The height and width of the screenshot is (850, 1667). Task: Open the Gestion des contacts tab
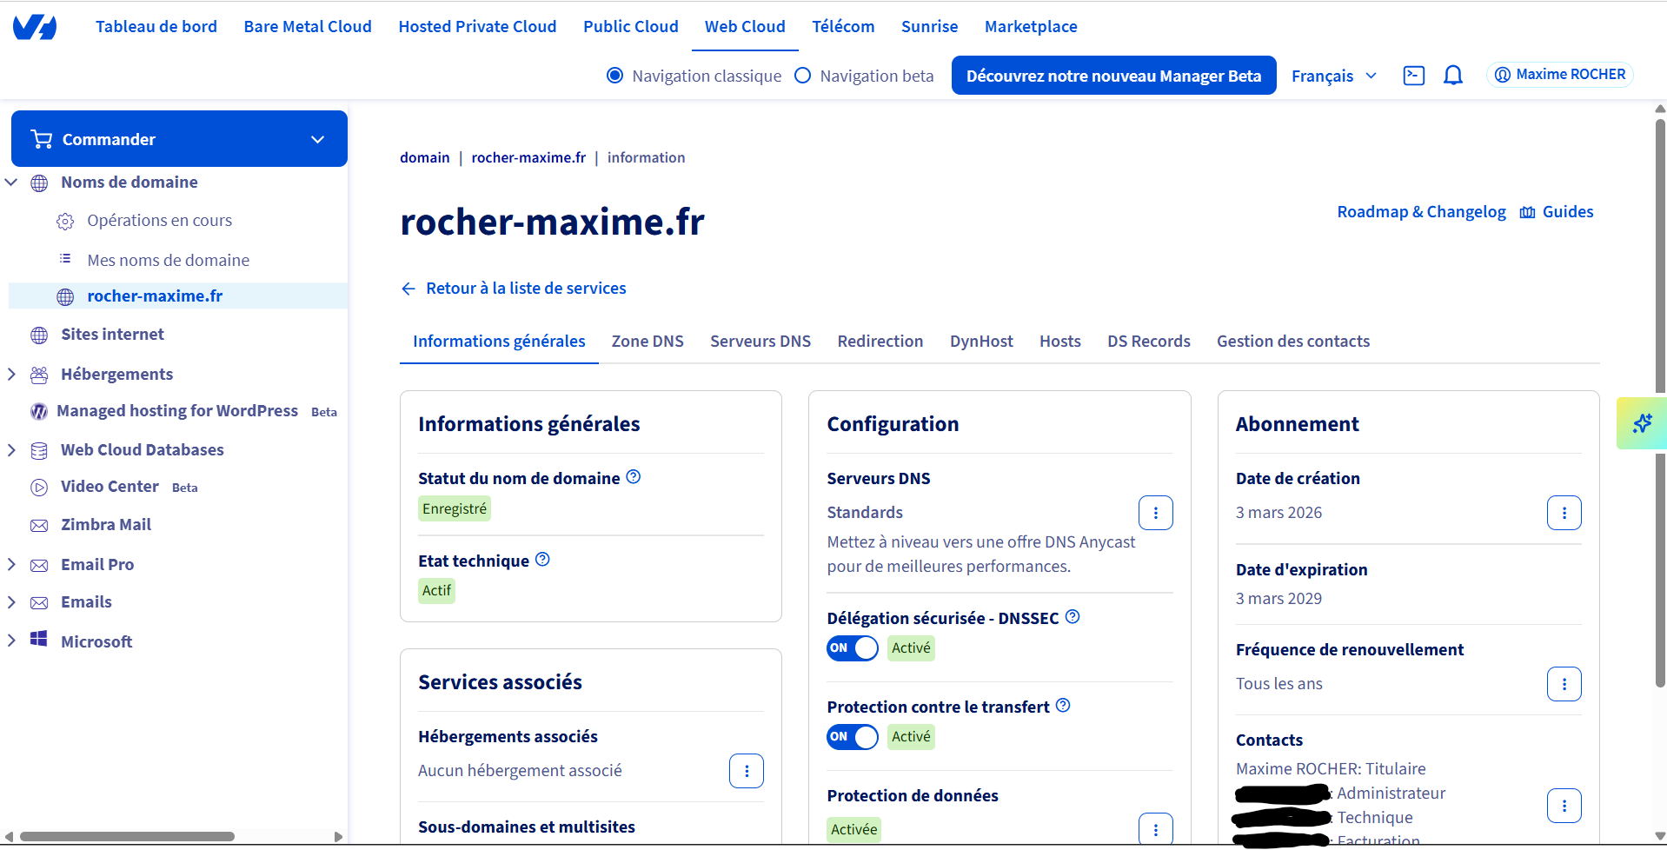click(1292, 341)
